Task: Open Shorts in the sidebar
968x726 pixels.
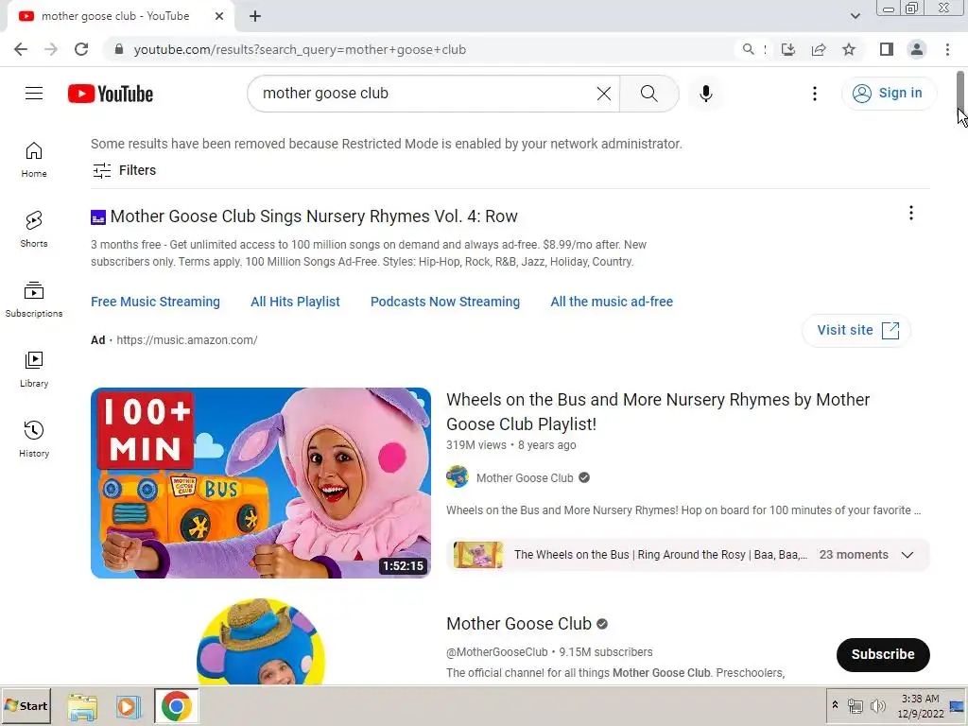Action: point(34,230)
